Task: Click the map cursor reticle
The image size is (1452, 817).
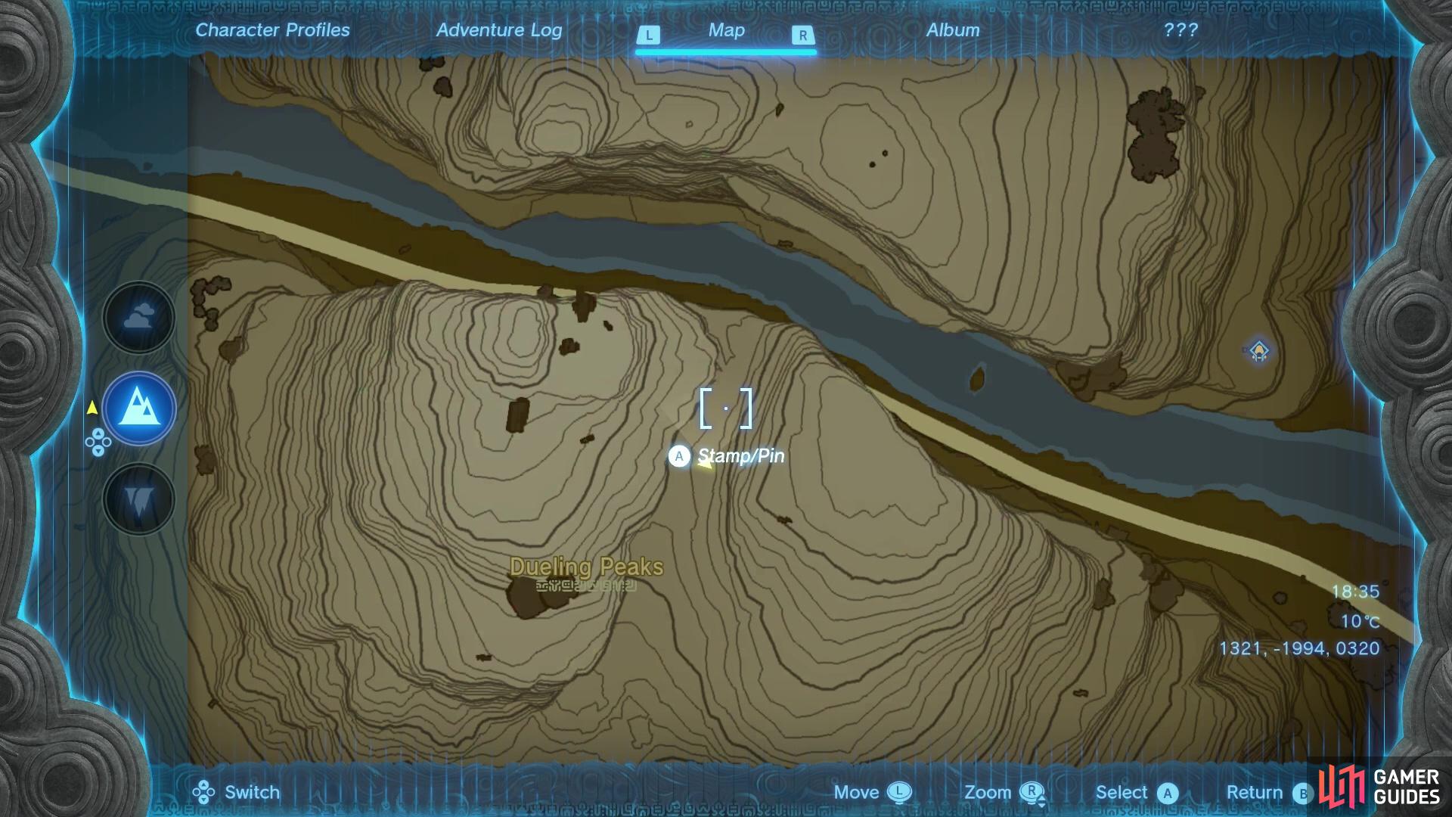Action: point(726,408)
